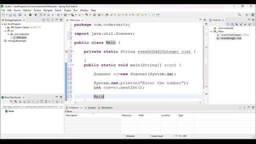Toggle Hide Static members in Outline toolbar
This screenshot has height=144, width=256.
coord(241,24)
